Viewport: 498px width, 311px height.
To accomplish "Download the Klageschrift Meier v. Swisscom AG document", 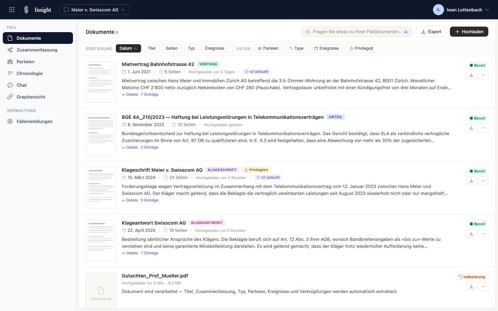I will point(471,181).
